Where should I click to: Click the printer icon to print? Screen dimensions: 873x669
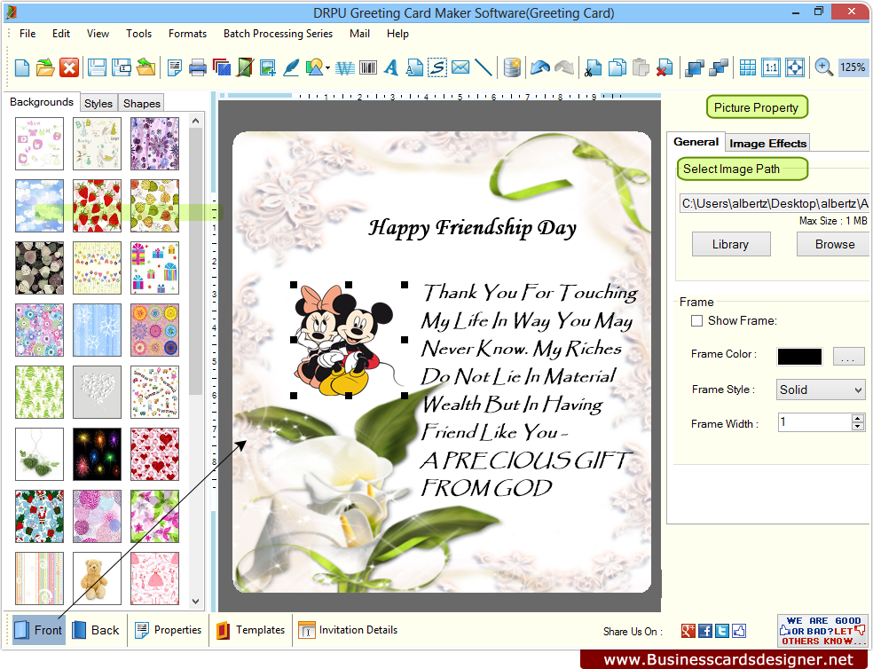[x=198, y=68]
